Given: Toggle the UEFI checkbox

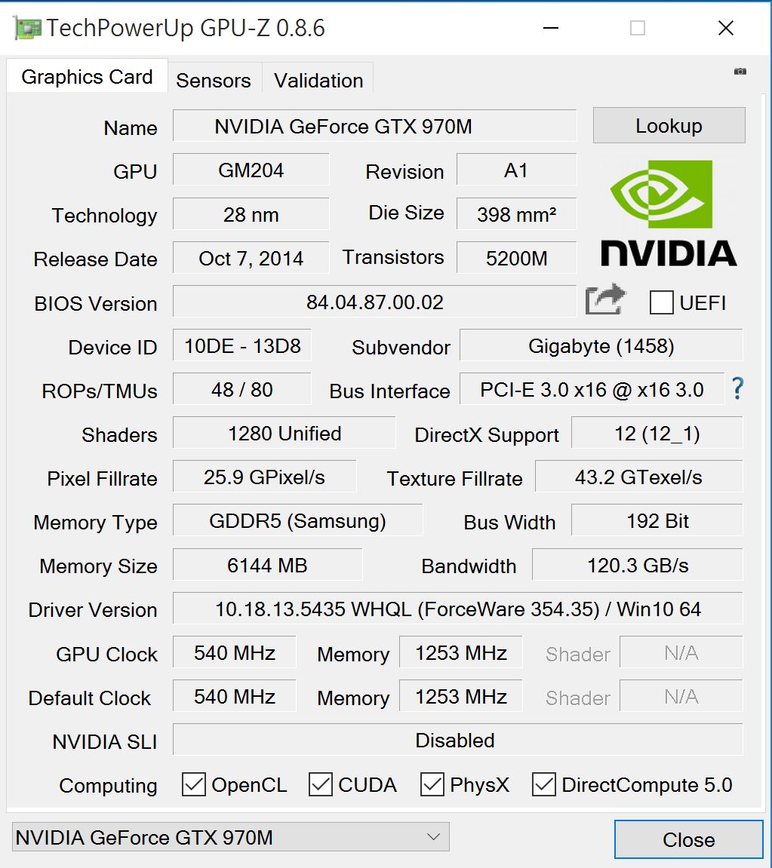Looking at the screenshot, I should point(662,302).
